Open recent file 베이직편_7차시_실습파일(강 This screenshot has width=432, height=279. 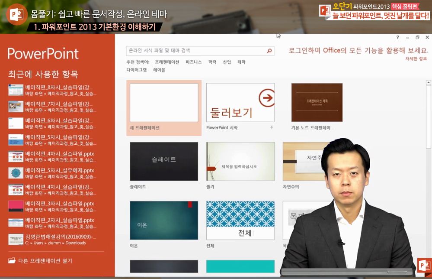52,107
